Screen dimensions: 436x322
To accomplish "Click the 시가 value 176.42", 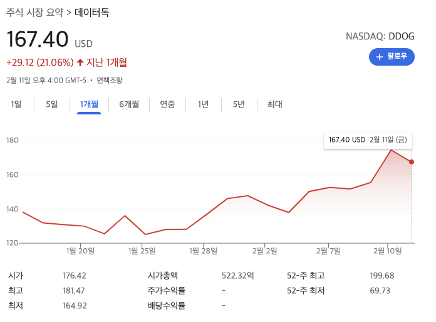I will 75,276.
